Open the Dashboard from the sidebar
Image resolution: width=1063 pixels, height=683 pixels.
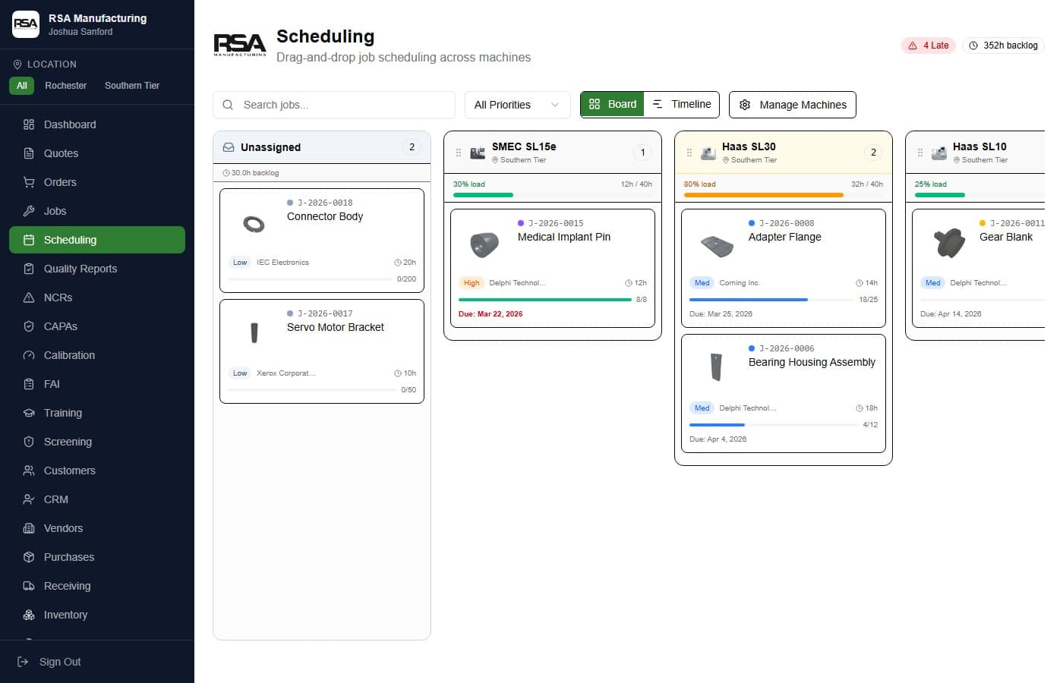(x=71, y=124)
